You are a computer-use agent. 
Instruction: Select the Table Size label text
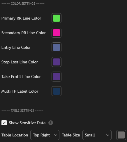[x=71, y=135]
